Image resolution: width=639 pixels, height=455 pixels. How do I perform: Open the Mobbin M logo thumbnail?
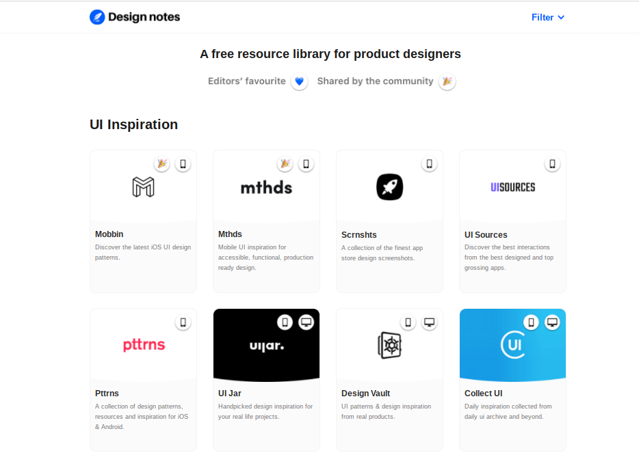point(144,187)
